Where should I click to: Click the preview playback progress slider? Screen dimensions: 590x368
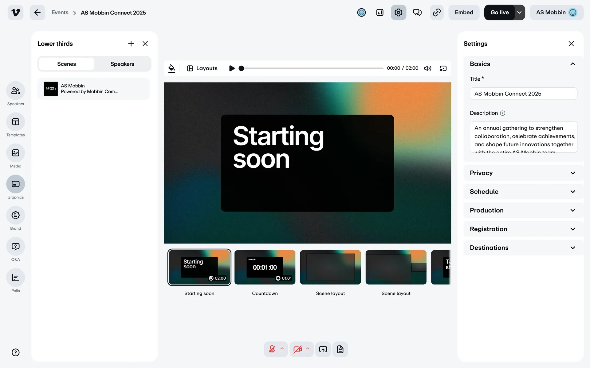coord(312,68)
